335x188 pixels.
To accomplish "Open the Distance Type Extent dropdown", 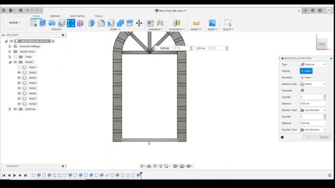I will pyautogui.click(x=313, y=84).
